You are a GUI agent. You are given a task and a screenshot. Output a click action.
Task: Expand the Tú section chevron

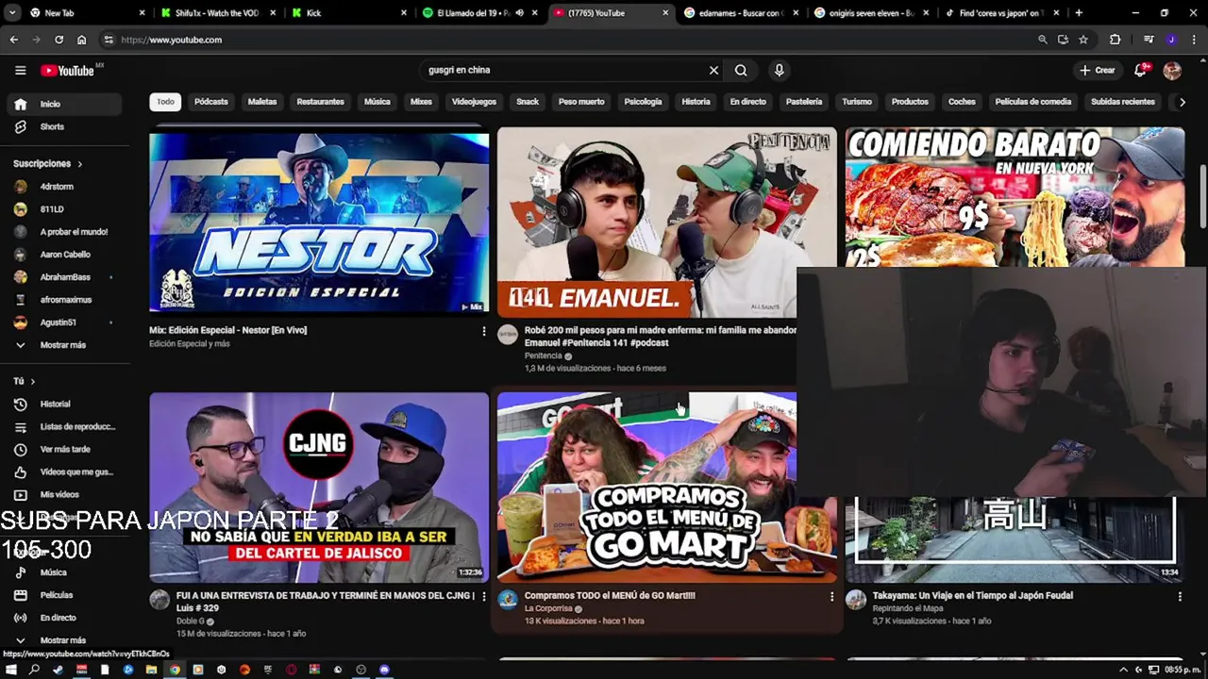[32, 381]
